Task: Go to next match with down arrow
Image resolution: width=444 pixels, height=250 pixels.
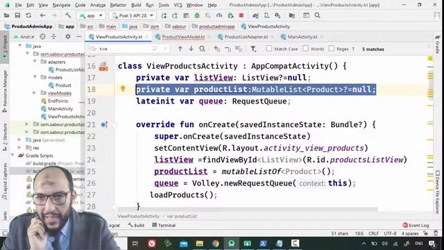Action: coord(191,49)
